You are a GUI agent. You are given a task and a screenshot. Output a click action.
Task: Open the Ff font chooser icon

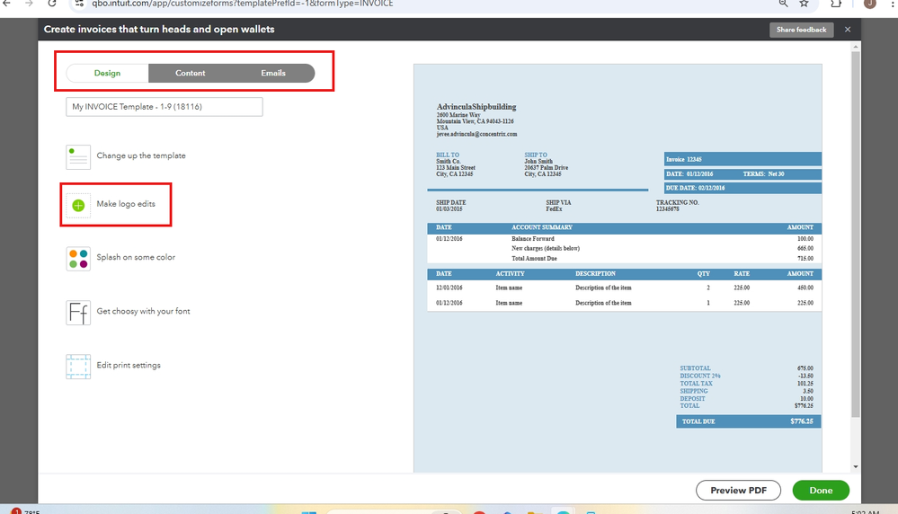click(x=78, y=313)
